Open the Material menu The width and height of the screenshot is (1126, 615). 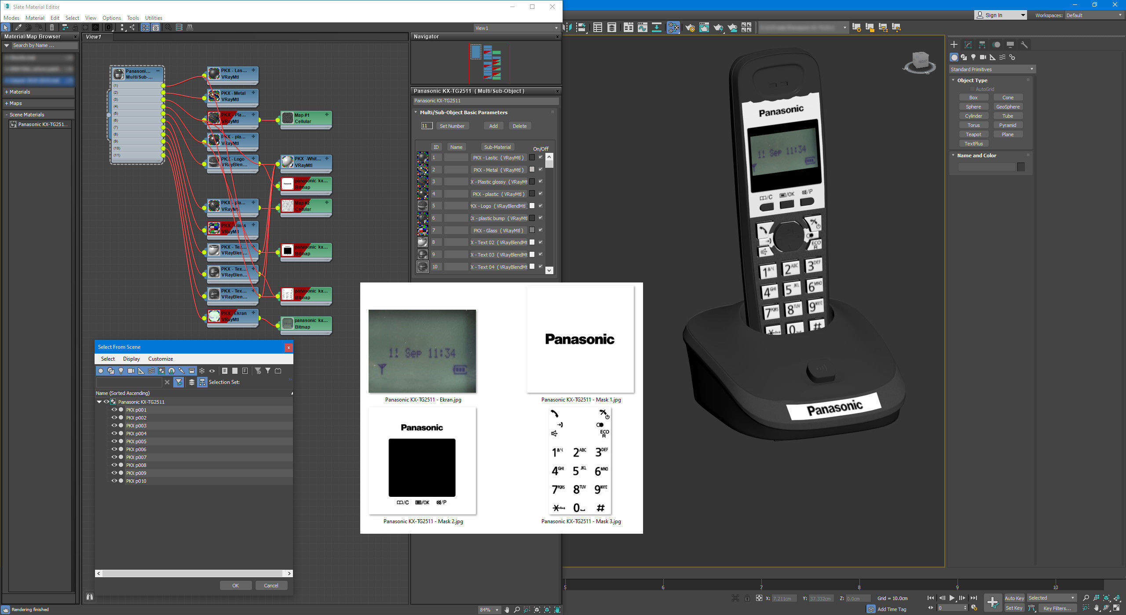point(35,18)
